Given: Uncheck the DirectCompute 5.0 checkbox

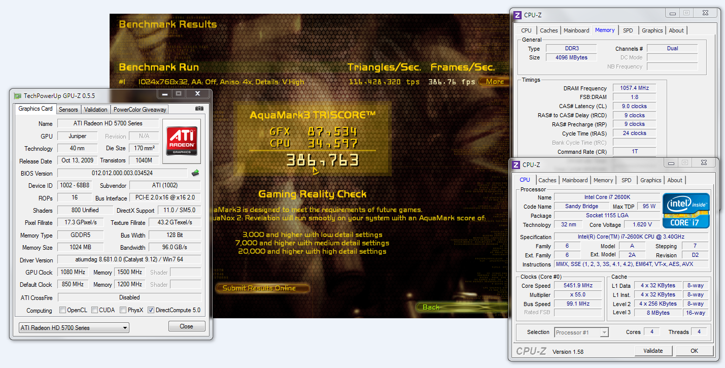Looking at the screenshot, I should point(151,310).
